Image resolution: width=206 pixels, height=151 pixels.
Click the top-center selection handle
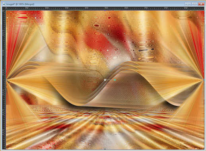[x=105, y=11]
